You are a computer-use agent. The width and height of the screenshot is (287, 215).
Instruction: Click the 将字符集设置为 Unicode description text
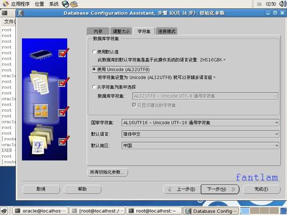(156, 78)
